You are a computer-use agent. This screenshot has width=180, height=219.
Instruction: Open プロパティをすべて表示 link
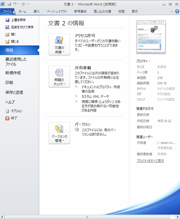pyautogui.click(x=150, y=161)
